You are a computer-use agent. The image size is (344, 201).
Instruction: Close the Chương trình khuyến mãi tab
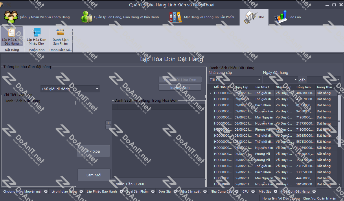click(46, 191)
